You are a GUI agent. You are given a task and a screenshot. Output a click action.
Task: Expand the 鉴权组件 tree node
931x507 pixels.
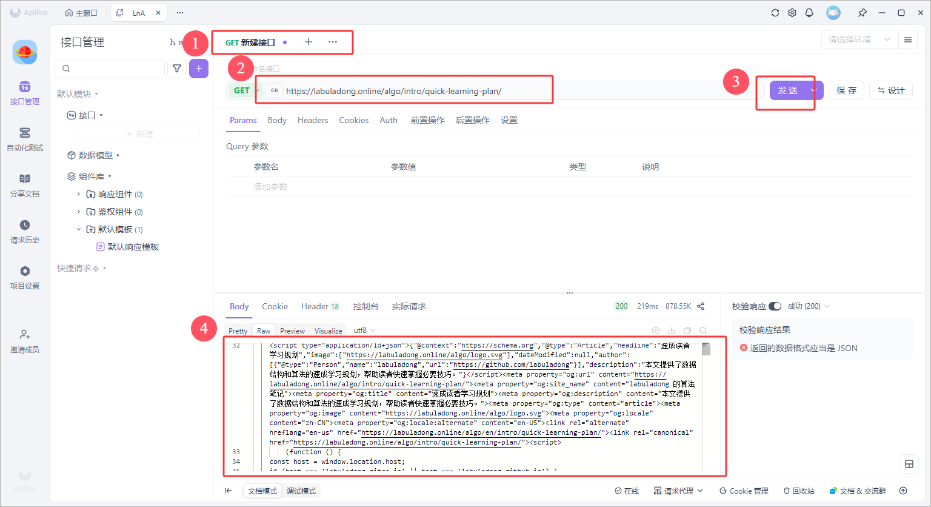(x=79, y=212)
